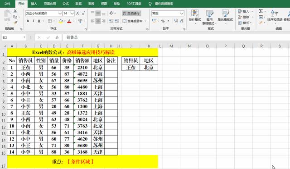Open the merge and center dropdown arrow
This screenshot has width=290, height=169.
pyautogui.click(x=145, y=21)
